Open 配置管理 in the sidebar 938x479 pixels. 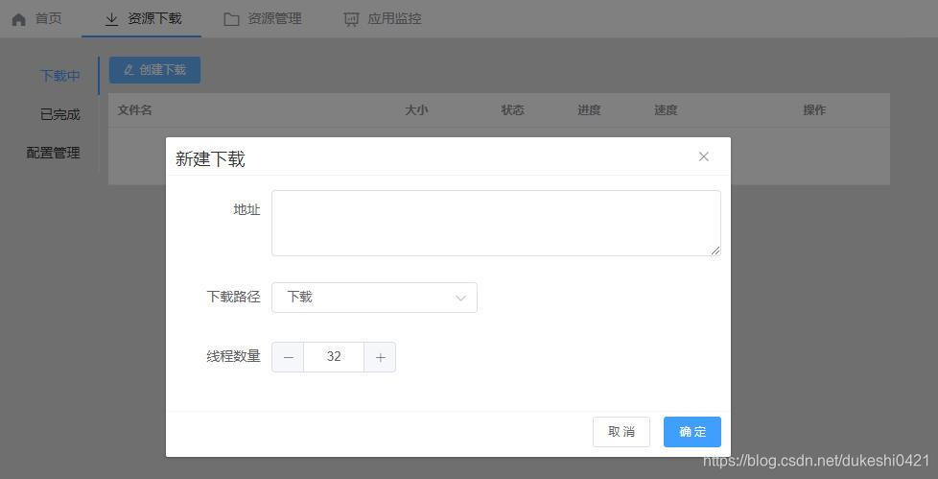coord(54,153)
